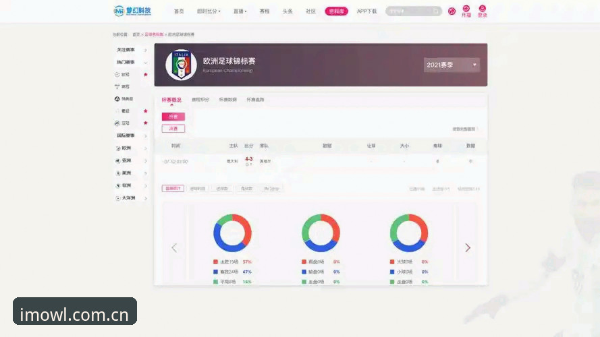Show previous charts with left arrow
The height and width of the screenshot is (337, 600).
coord(174,247)
